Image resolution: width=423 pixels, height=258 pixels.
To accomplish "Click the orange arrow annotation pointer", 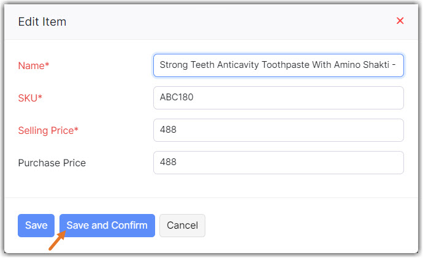I will (56, 242).
